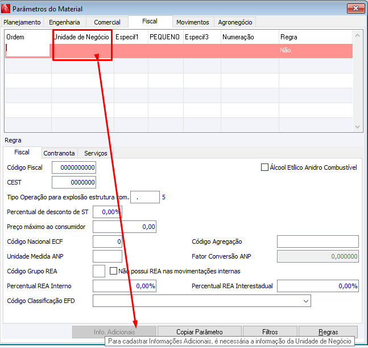Switch to the Contranota sub-tab
Image resolution: width=368 pixels, height=348 pixels.
click(59, 153)
